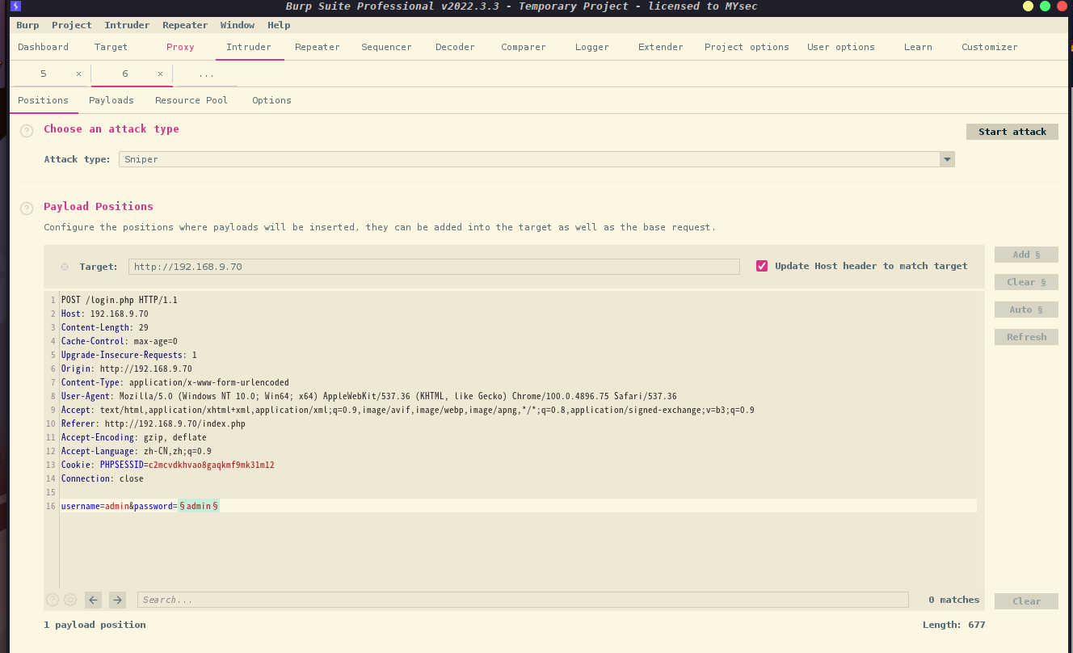1073x653 pixels.
Task: Open help icon next to Payload Positions
Action: click(27, 209)
